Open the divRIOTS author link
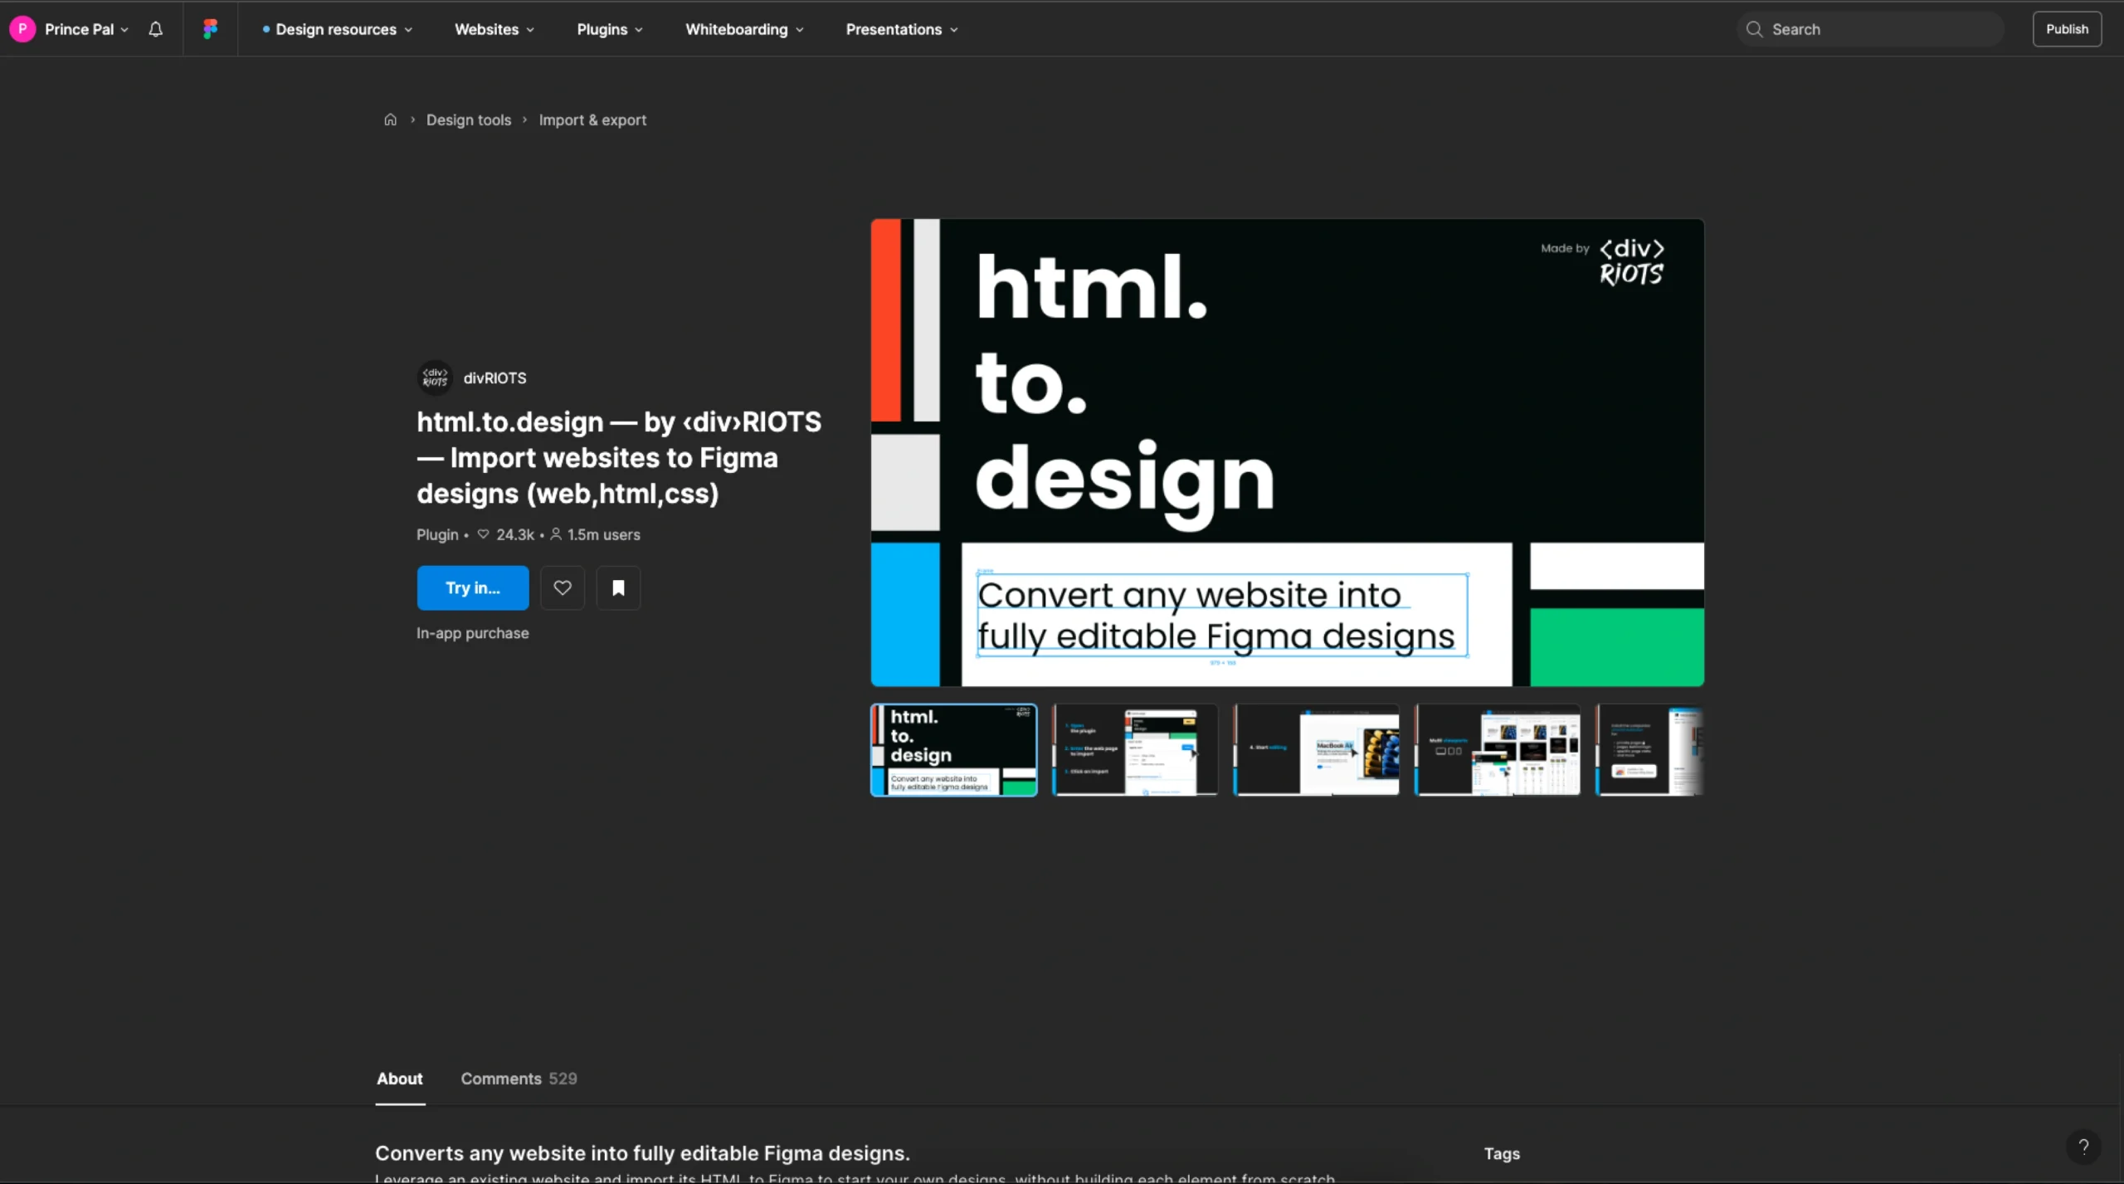 point(494,378)
